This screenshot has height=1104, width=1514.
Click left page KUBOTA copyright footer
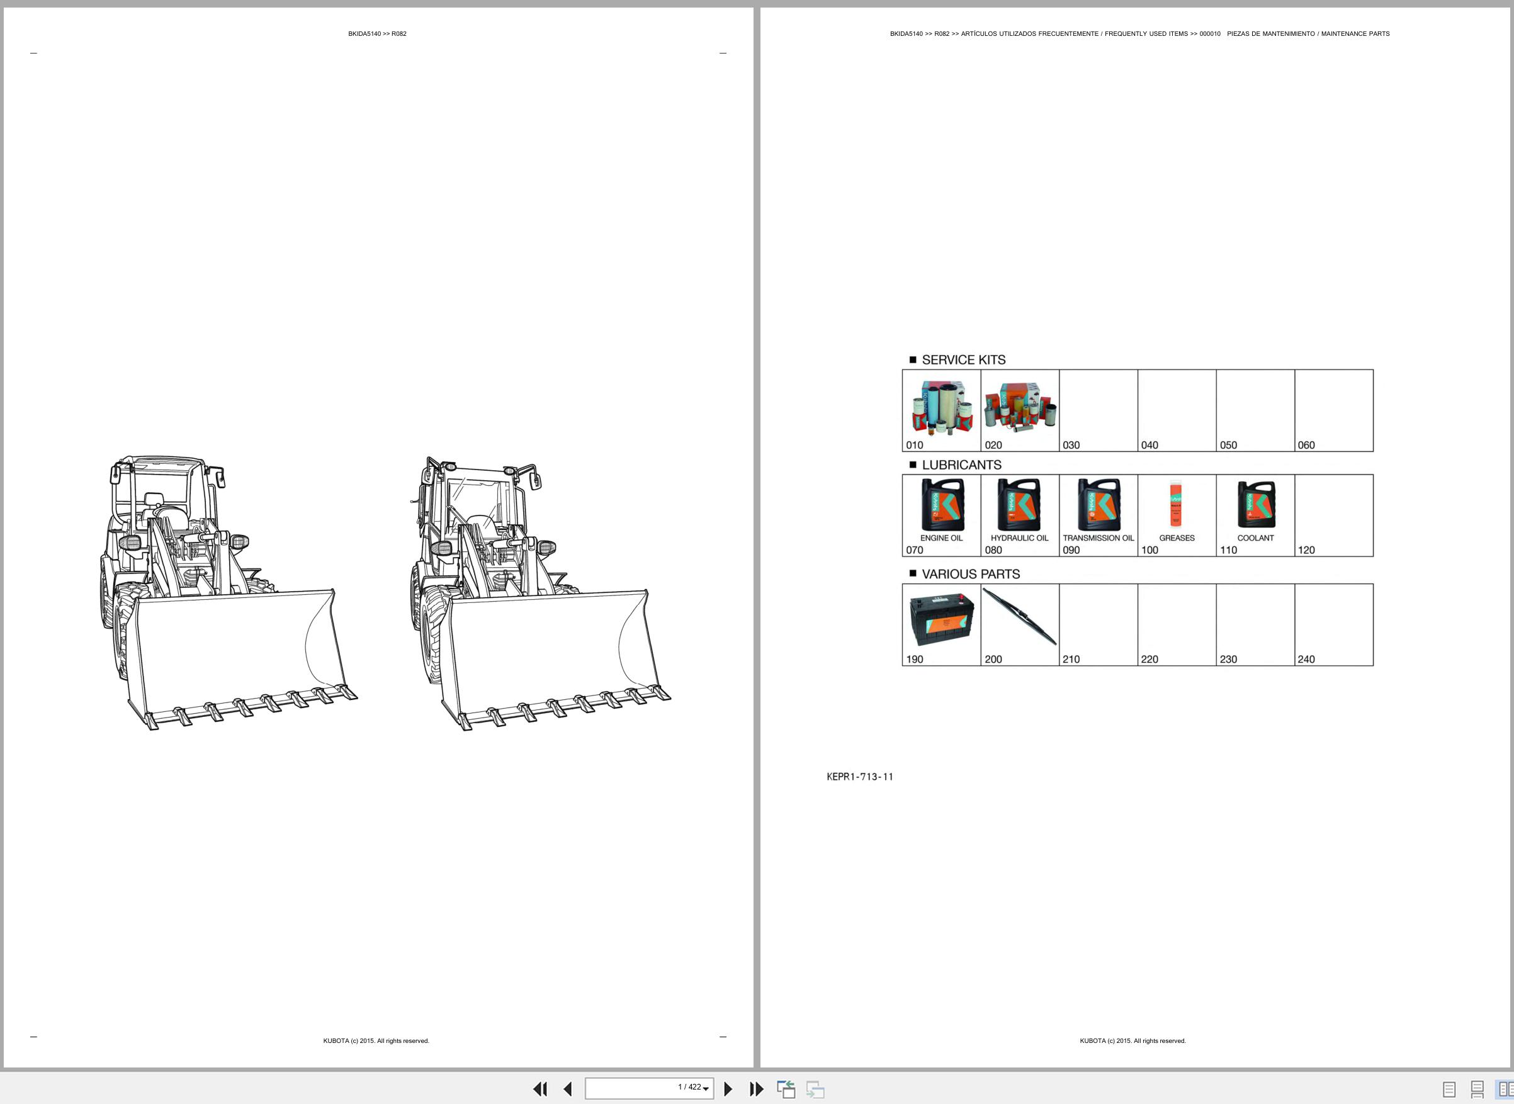[x=376, y=1040]
